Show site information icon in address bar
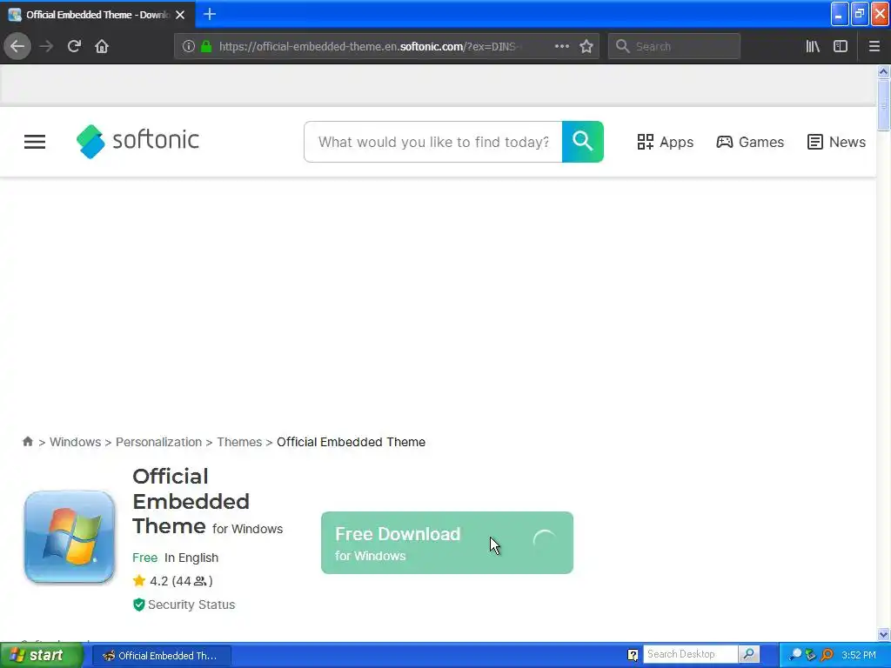 [x=188, y=46]
